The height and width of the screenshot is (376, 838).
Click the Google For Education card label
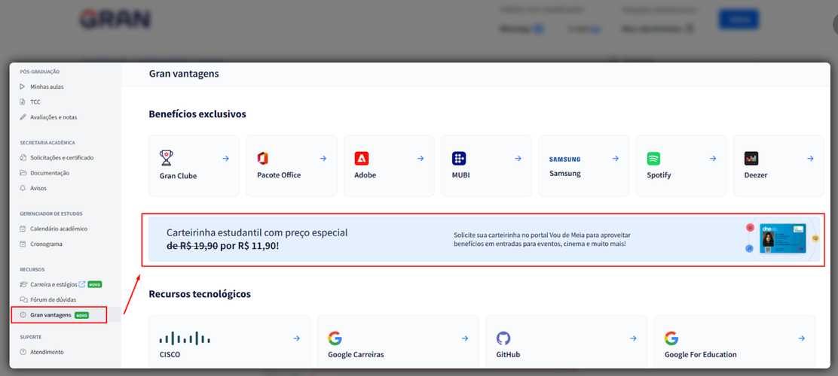point(701,355)
